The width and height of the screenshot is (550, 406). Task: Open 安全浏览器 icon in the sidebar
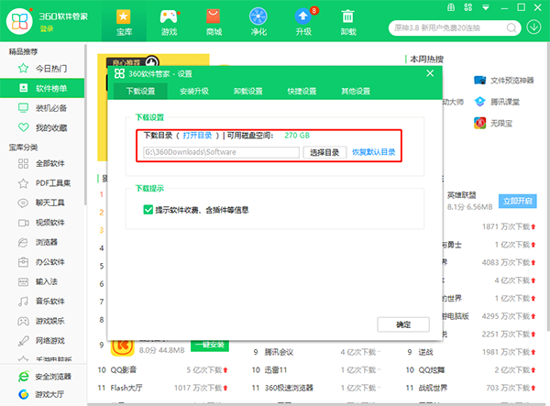click(x=23, y=377)
